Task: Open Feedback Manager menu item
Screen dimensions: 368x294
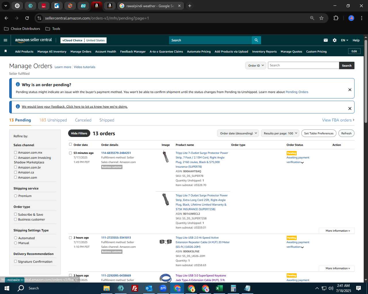Action: pyautogui.click(x=133, y=52)
